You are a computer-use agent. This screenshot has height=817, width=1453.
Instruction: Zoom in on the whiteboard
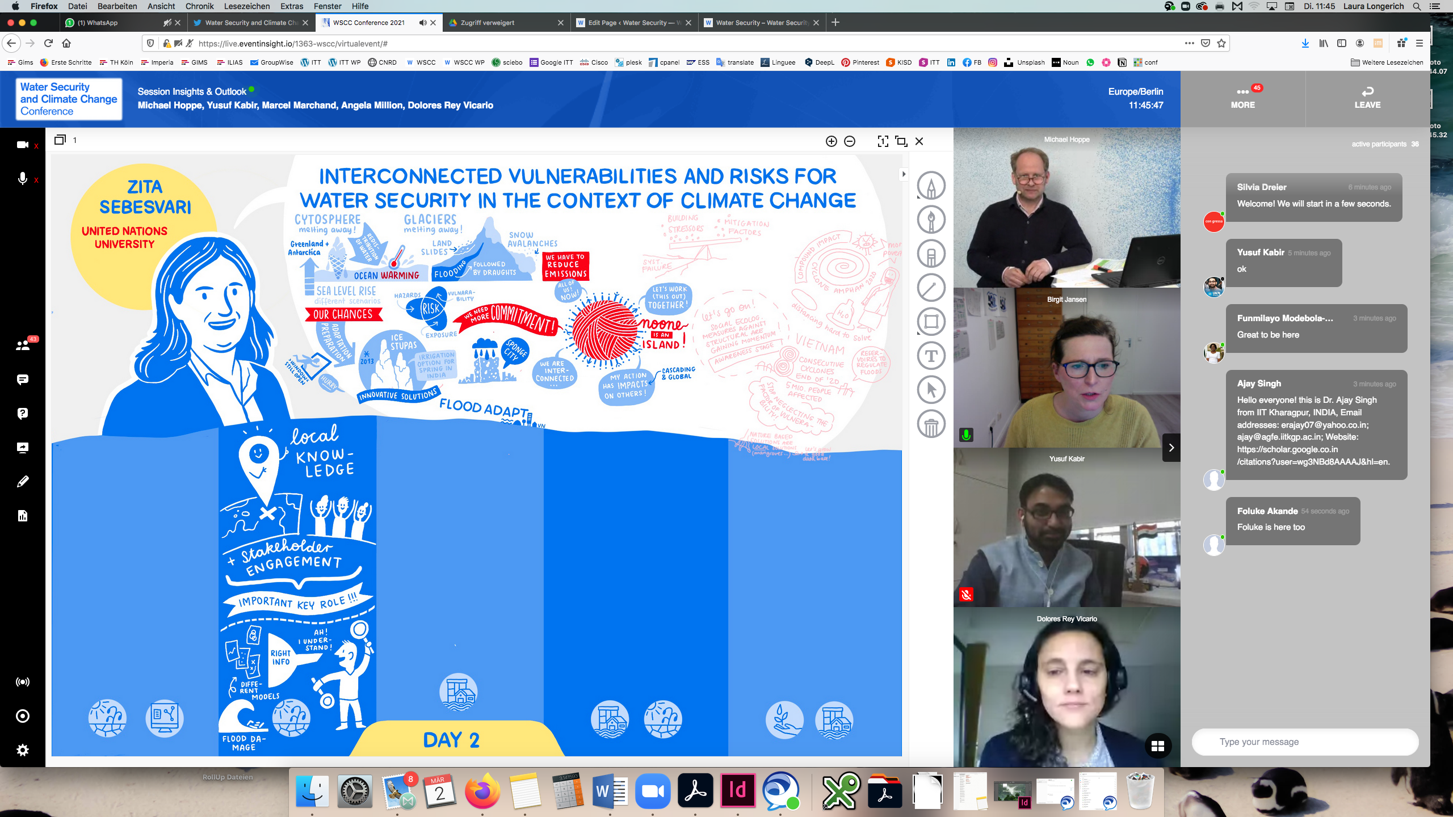click(x=831, y=141)
